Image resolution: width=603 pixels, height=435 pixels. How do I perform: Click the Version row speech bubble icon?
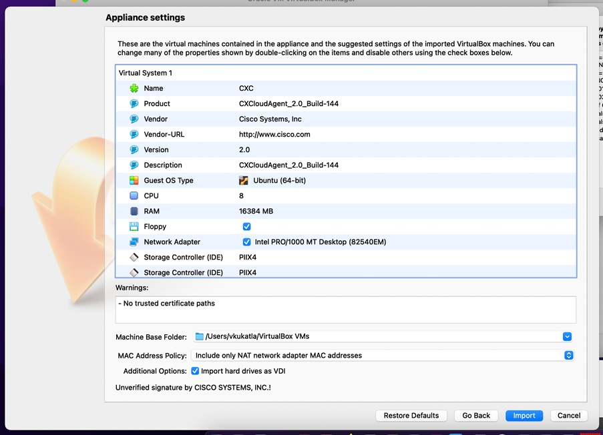pyautogui.click(x=134, y=150)
